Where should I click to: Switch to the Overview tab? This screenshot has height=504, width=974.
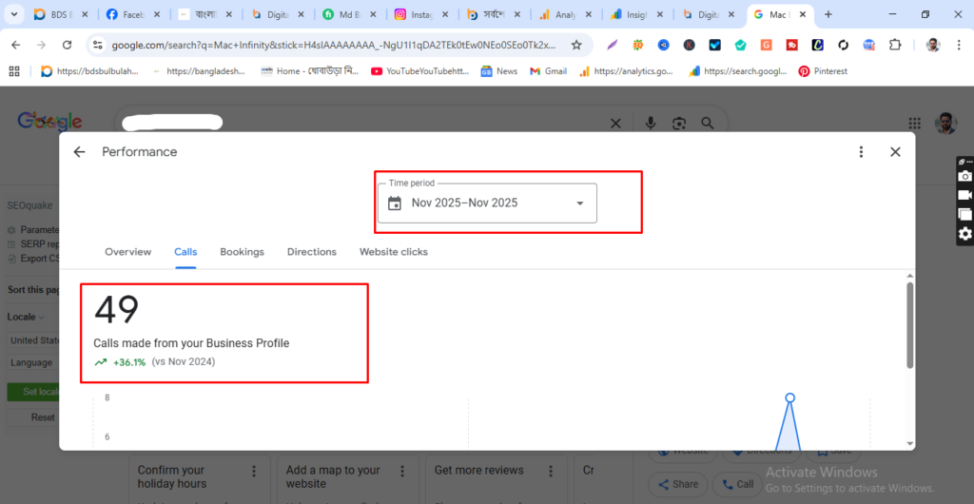[128, 252]
